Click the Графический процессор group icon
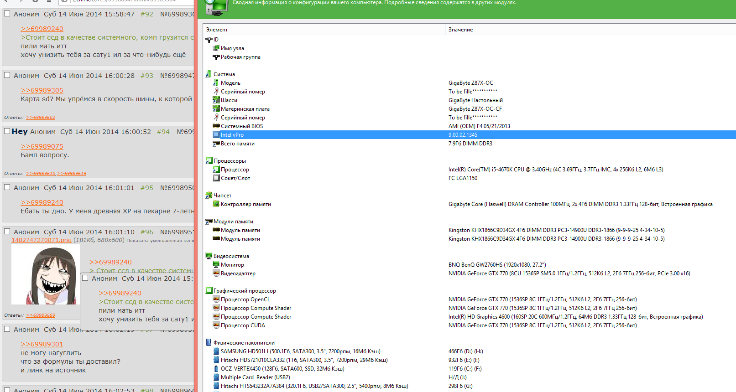Image resolution: width=736 pixels, height=392 pixels. coord(209,291)
